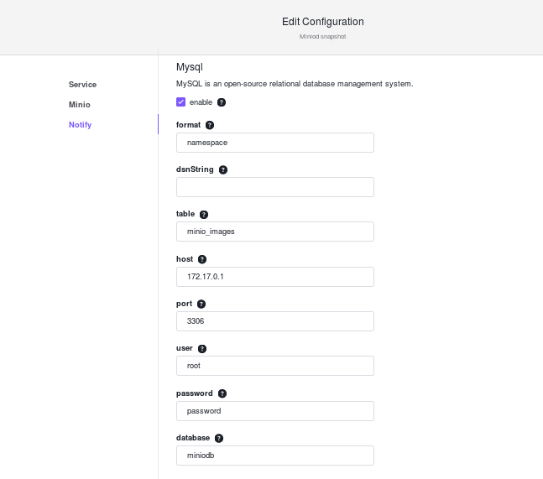Open the Service section tab
543x479 pixels.
tap(82, 85)
